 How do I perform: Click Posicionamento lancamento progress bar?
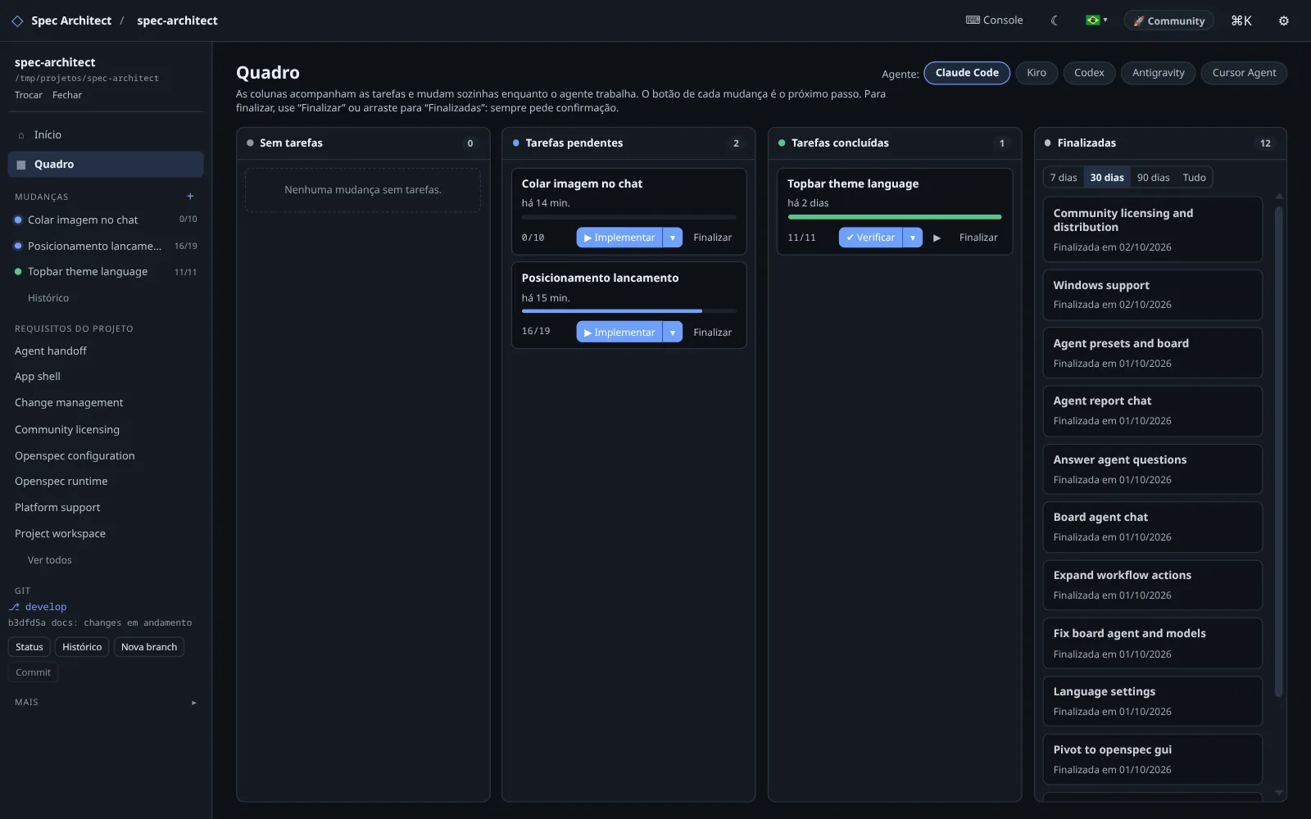(628, 311)
